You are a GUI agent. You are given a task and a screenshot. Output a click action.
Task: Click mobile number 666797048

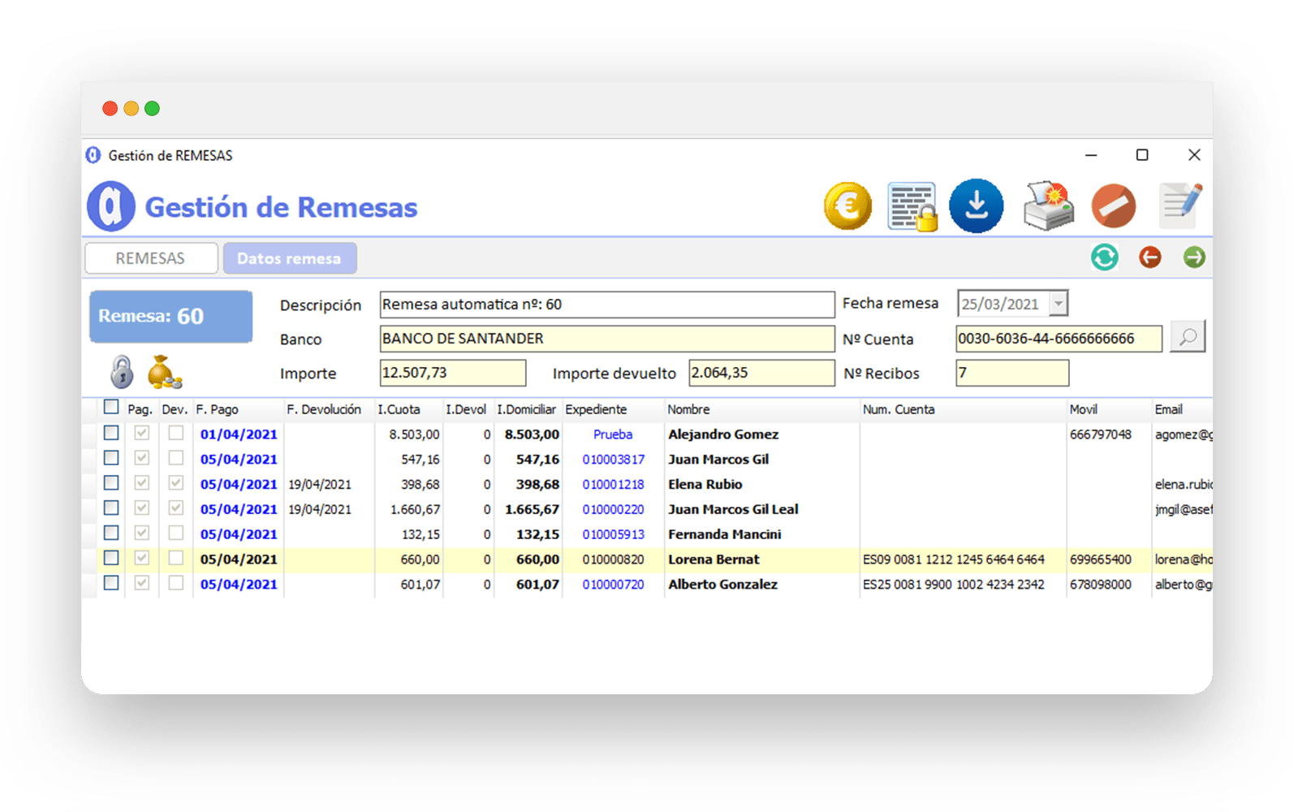coord(1100,434)
